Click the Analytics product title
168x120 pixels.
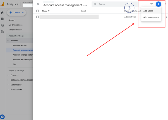(12, 4)
